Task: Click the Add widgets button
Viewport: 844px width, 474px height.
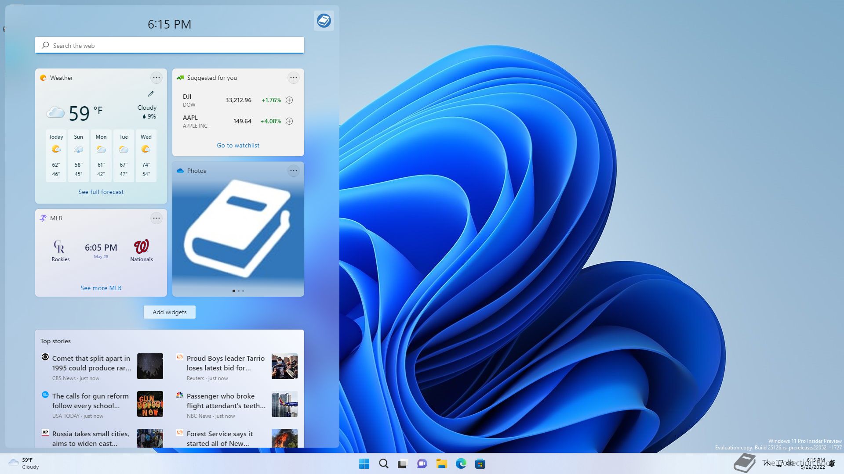Action: [170, 312]
